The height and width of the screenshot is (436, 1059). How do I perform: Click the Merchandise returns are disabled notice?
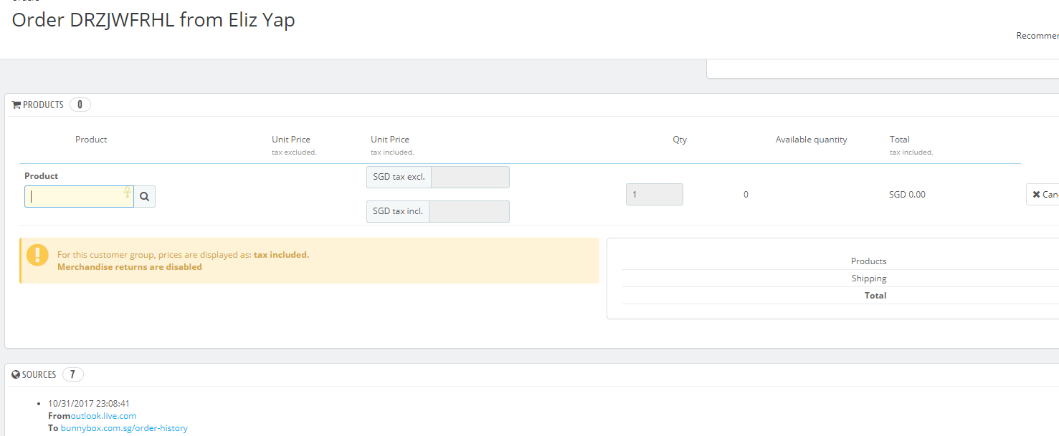(130, 267)
